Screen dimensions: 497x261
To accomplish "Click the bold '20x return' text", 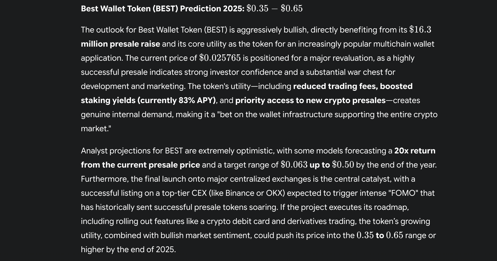I will tap(415, 151).
